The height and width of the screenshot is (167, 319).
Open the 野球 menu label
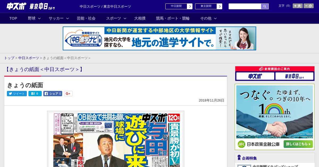click(x=32, y=18)
